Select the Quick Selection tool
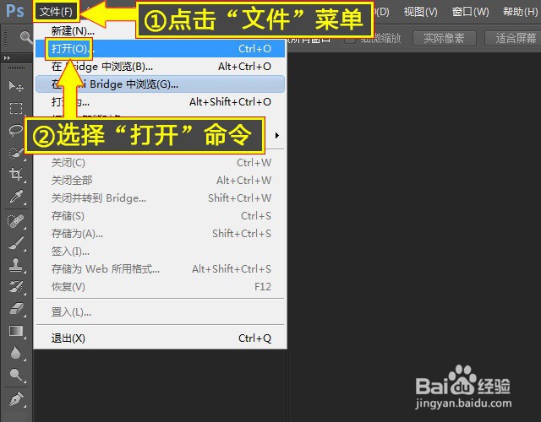This screenshot has width=541, height=422. [16, 153]
